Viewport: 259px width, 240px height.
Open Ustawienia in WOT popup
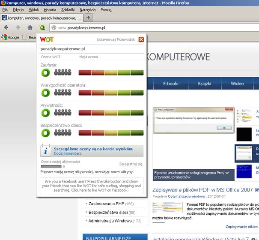(105, 39)
